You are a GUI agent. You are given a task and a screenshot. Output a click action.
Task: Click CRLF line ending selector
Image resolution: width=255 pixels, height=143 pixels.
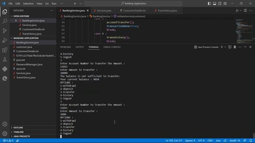pyautogui.click(x=210, y=141)
